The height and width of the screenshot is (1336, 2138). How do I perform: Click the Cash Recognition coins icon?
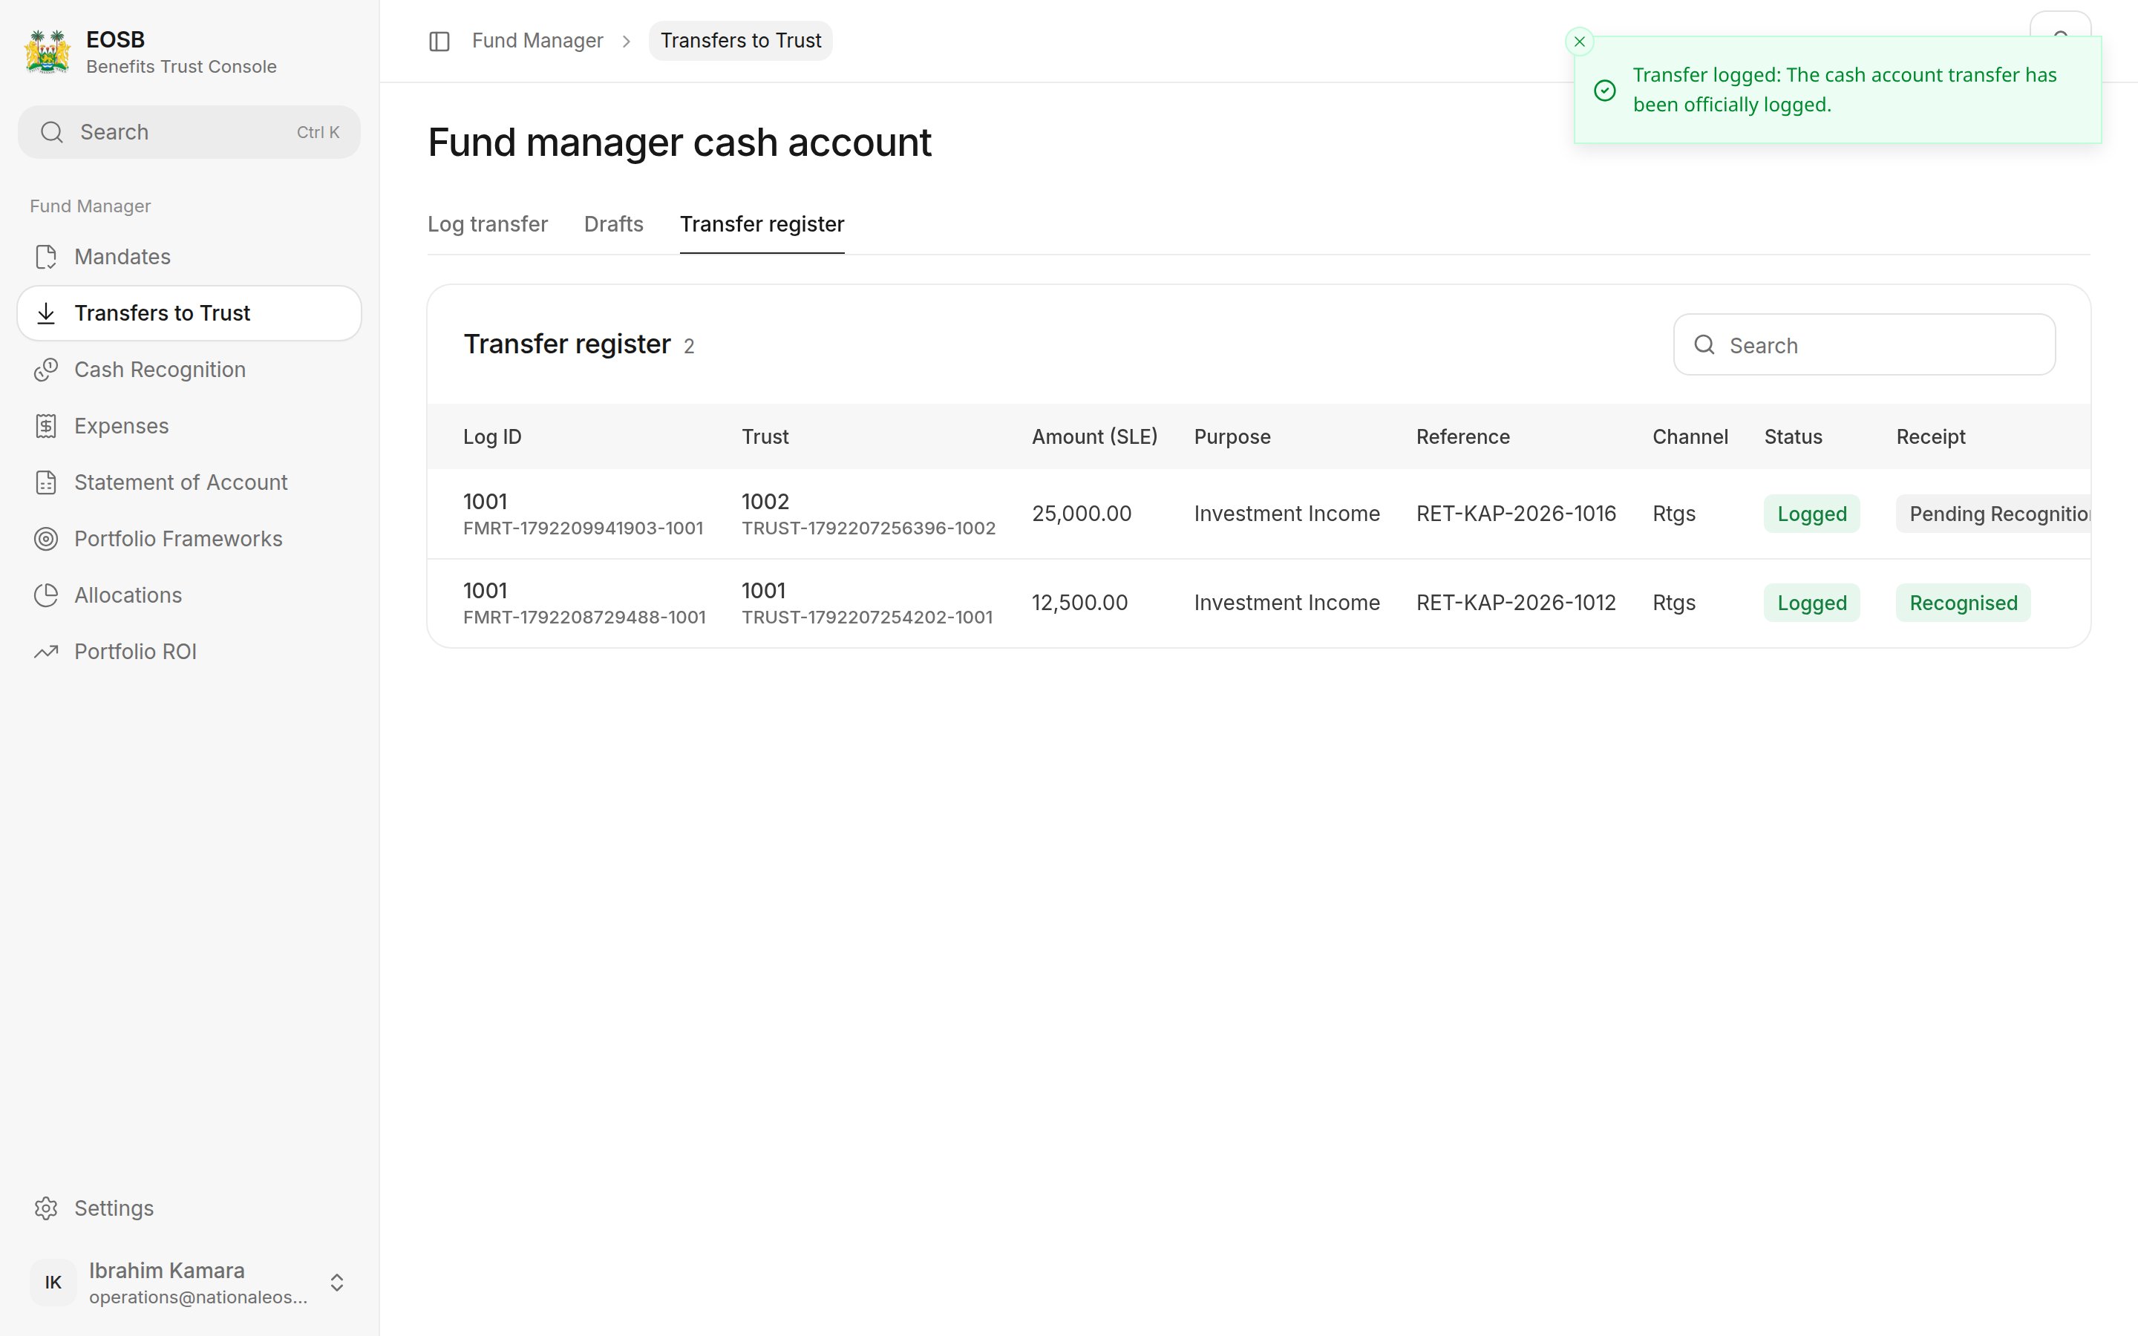(46, 370)
